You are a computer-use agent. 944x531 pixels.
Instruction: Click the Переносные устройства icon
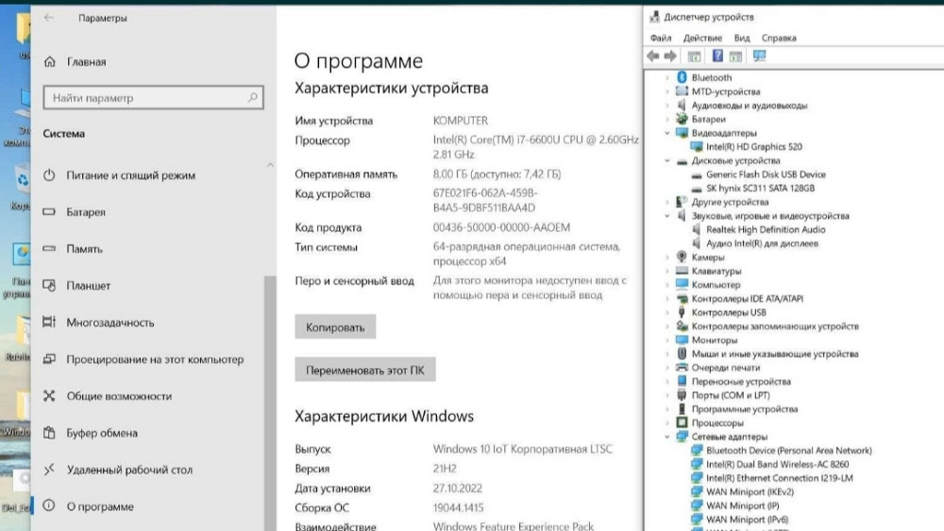click(682, 381)
